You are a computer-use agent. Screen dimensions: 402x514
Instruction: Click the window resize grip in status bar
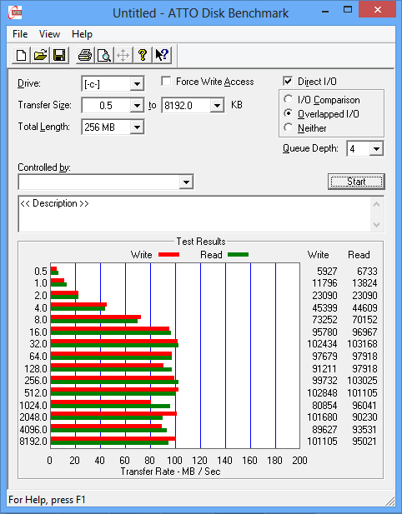coord(389,502)
